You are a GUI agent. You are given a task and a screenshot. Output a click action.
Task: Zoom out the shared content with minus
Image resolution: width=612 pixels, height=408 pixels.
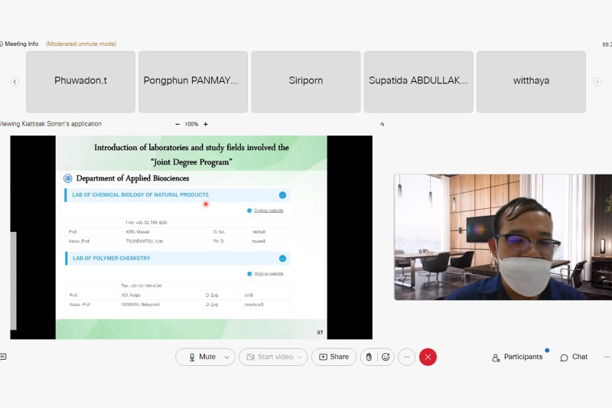coord(177,124)
